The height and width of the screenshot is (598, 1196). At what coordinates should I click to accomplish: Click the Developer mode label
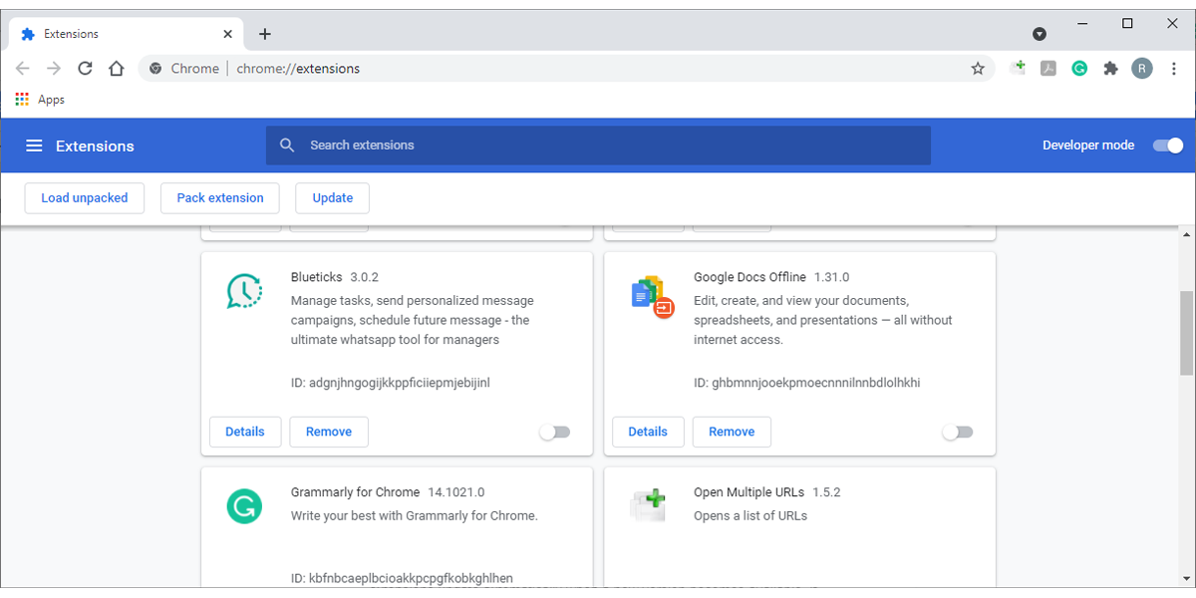tap(1088, 146)
